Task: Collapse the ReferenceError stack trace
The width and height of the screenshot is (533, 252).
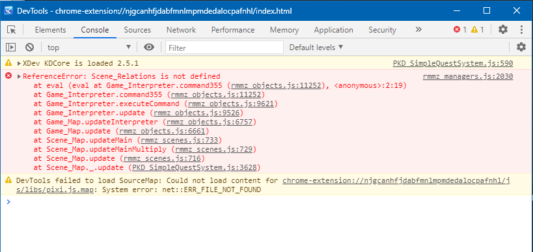Action: click(x=19, y=76)
